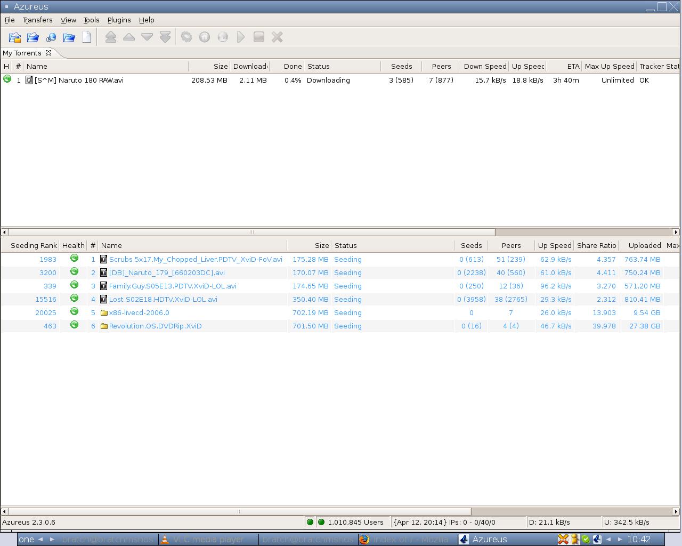
Task: Click the move up single-arrow icon
Action: 129,37
